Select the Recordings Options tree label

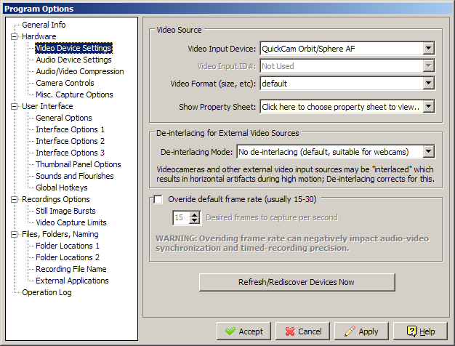click(56, 199)
